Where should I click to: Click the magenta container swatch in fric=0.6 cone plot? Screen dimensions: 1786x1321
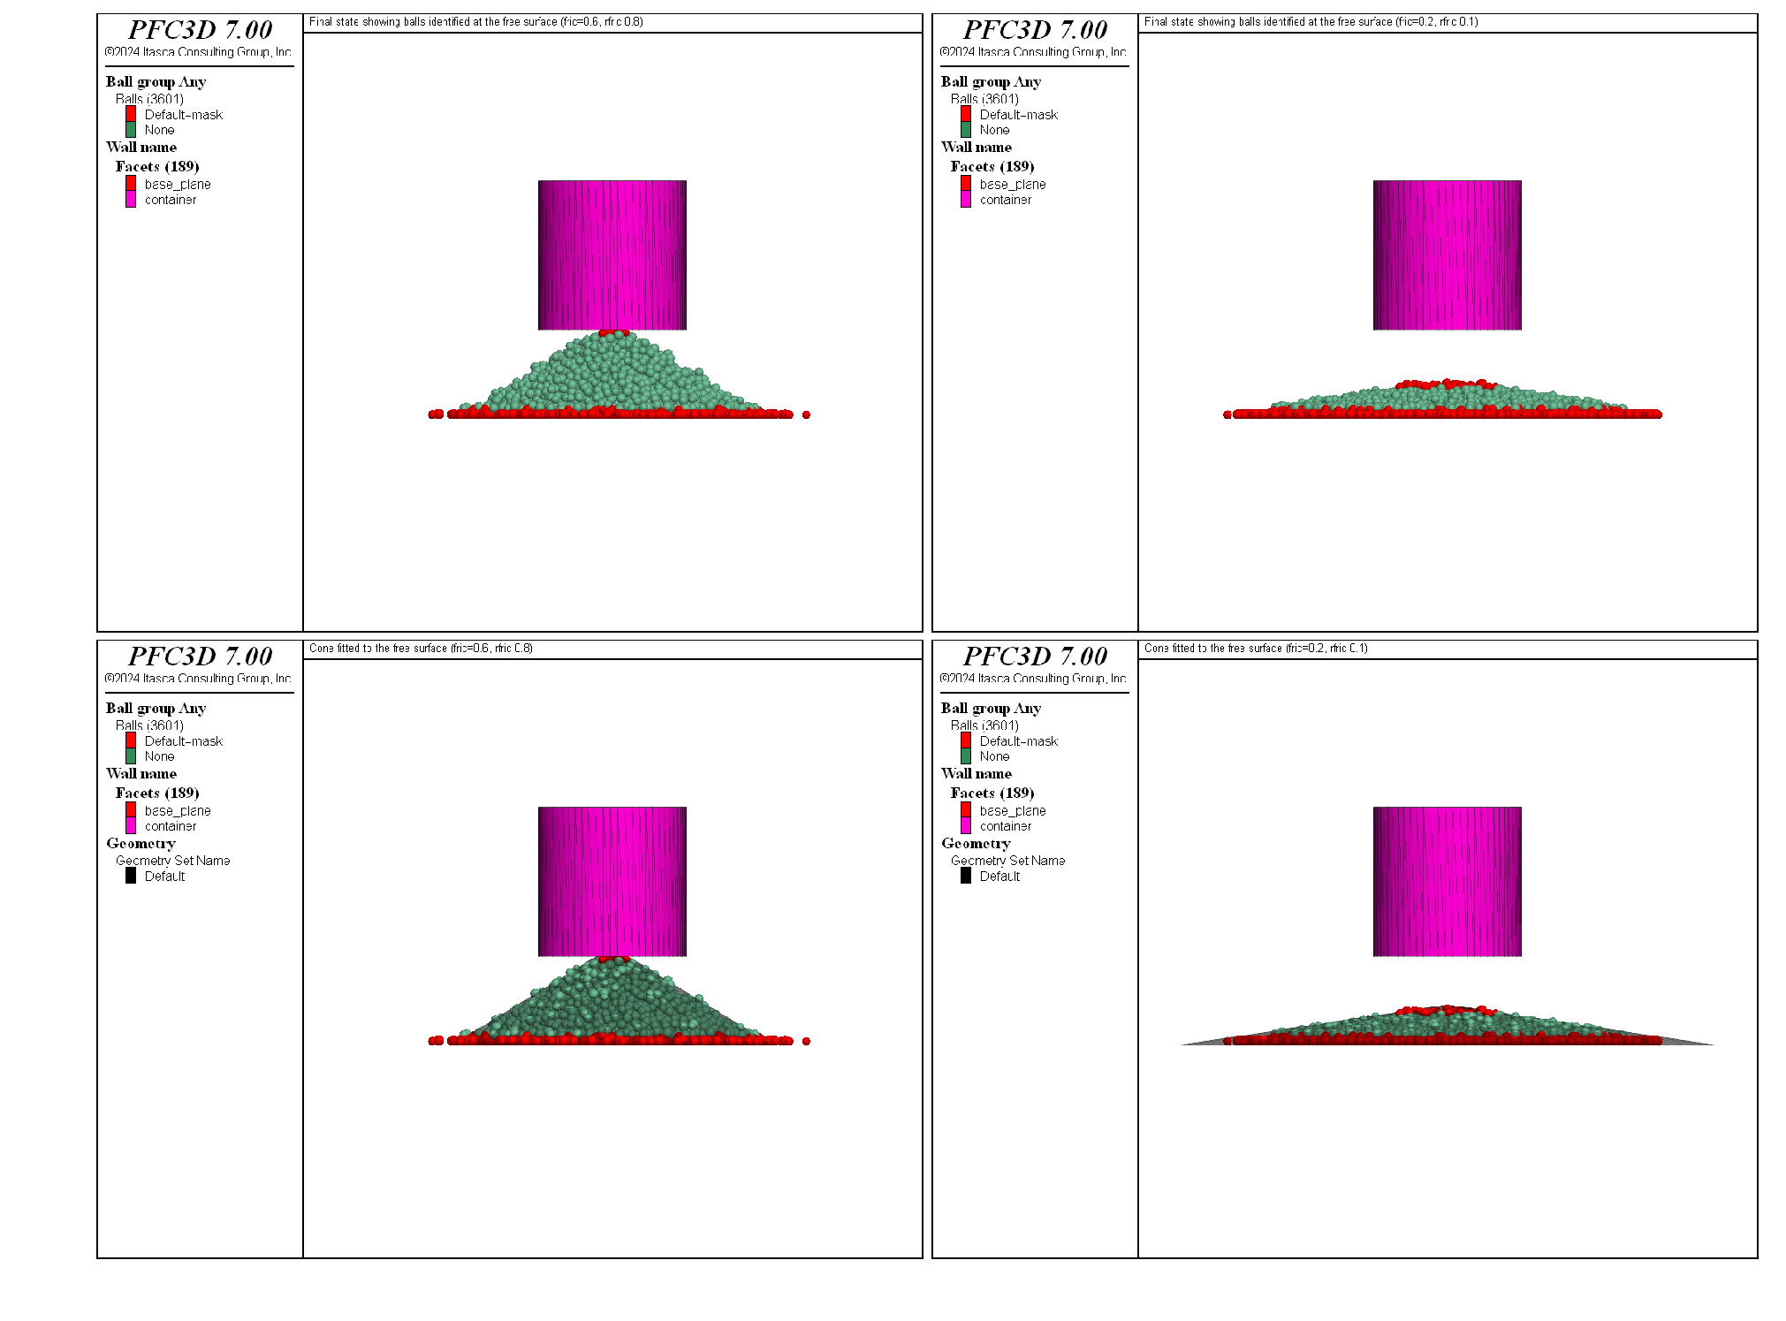click(131, 826)
